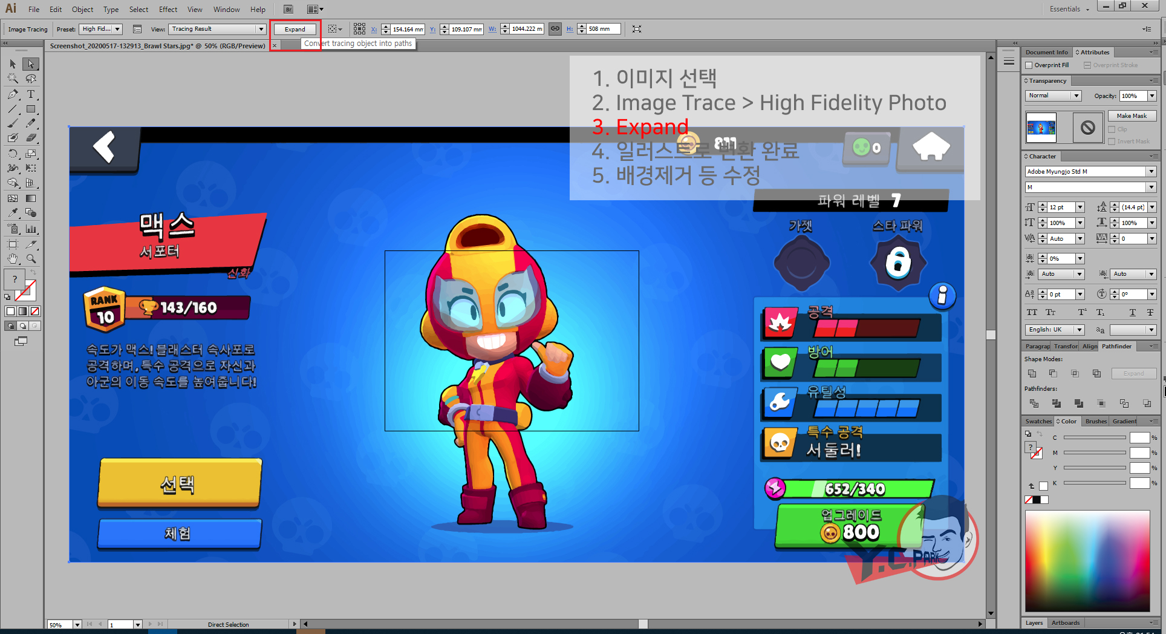Click the transparency panel artwork thumbnail
1166x634 pixels.
click(x=1041, y=128)
